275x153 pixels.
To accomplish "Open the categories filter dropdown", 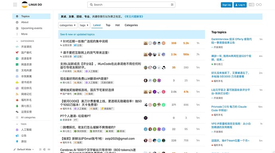I will click(68, 25).
